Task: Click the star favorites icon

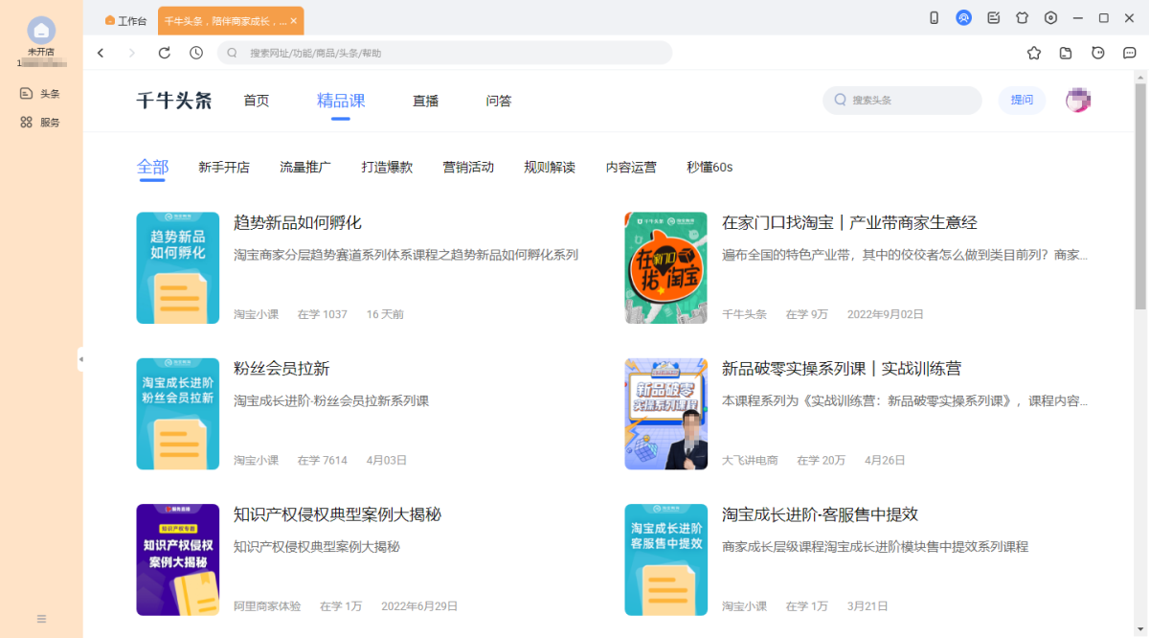Action: [x=1034, y=53]
